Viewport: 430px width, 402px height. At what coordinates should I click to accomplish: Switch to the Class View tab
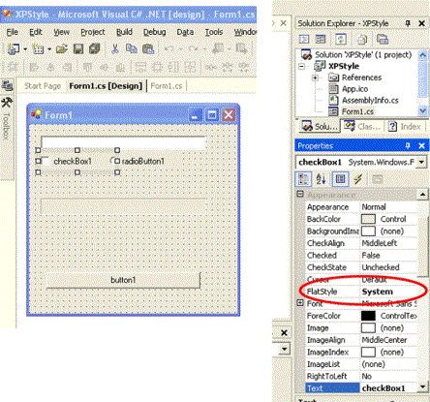click(362, 126)
